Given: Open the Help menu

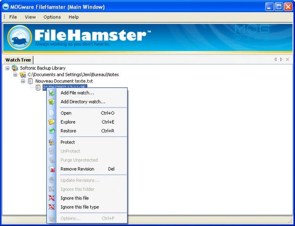Looking at the screenshot, I should 74,17.
